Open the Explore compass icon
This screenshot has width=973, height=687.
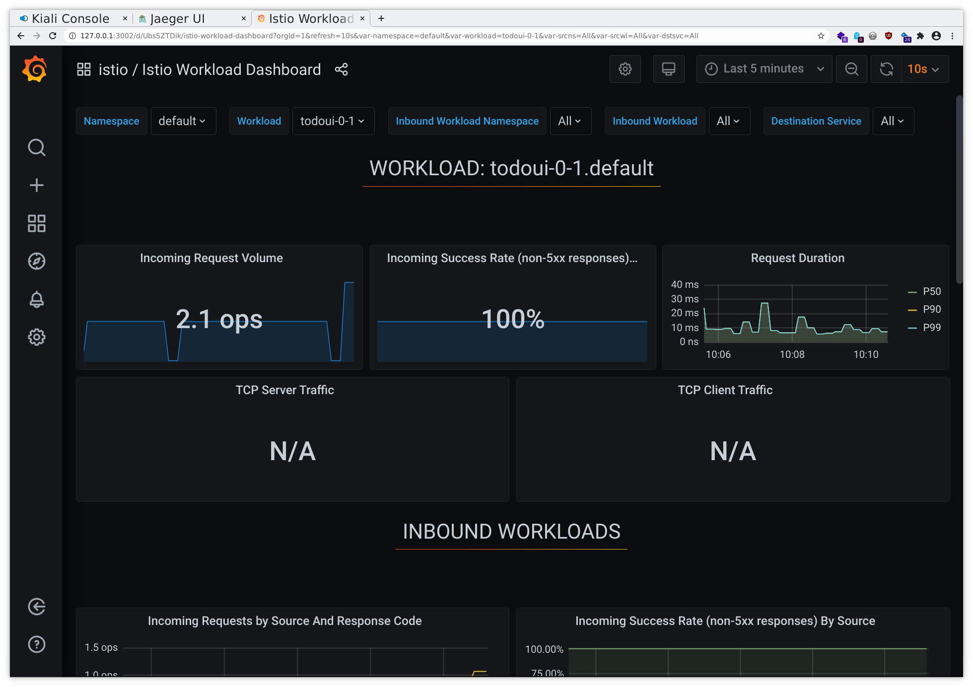coord(36,261)
